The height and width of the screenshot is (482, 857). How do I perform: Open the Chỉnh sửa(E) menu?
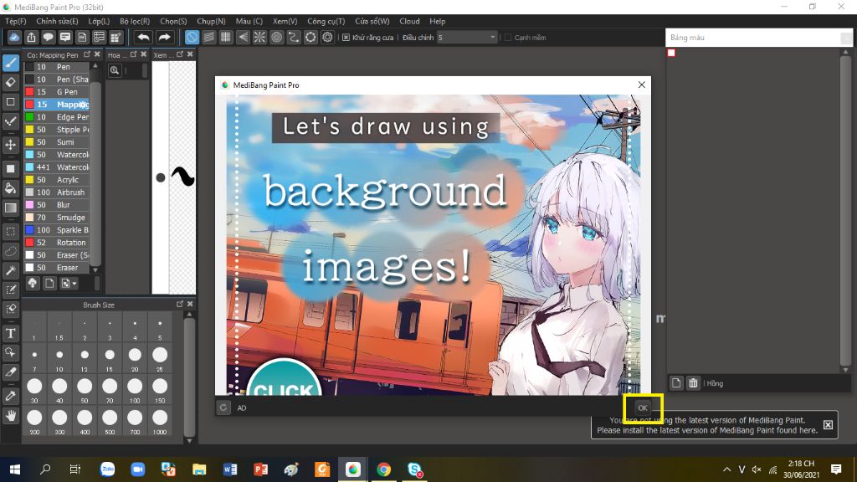[x=57, y=21]
